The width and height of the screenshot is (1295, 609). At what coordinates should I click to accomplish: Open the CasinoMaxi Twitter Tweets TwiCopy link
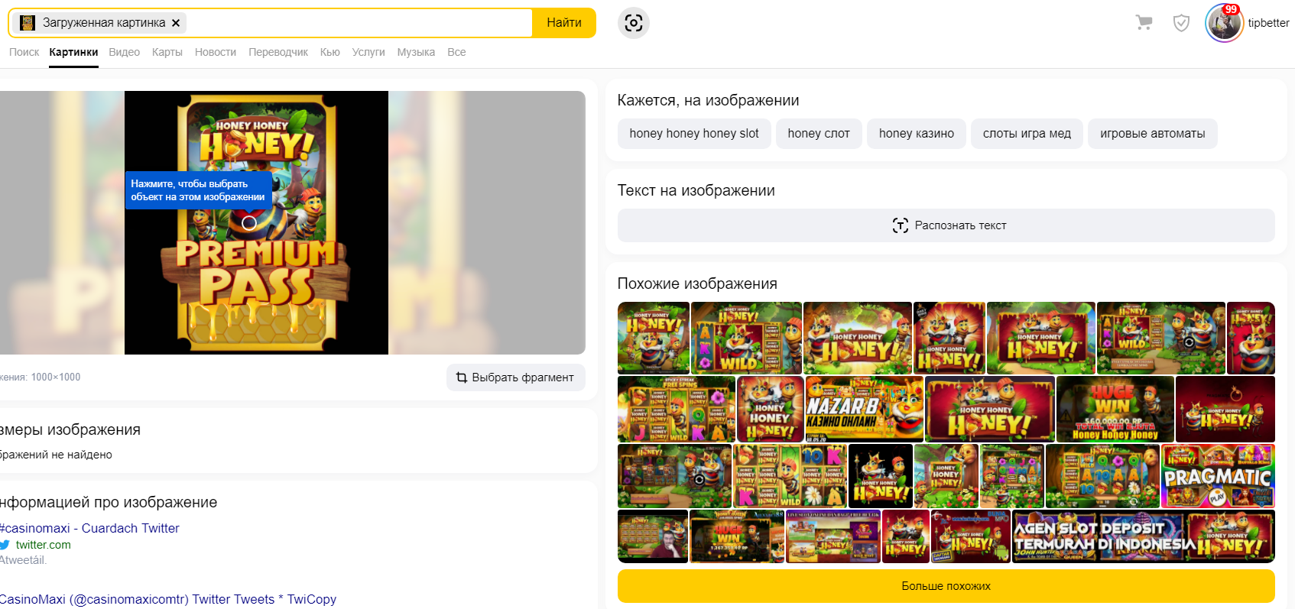[168, 599]
